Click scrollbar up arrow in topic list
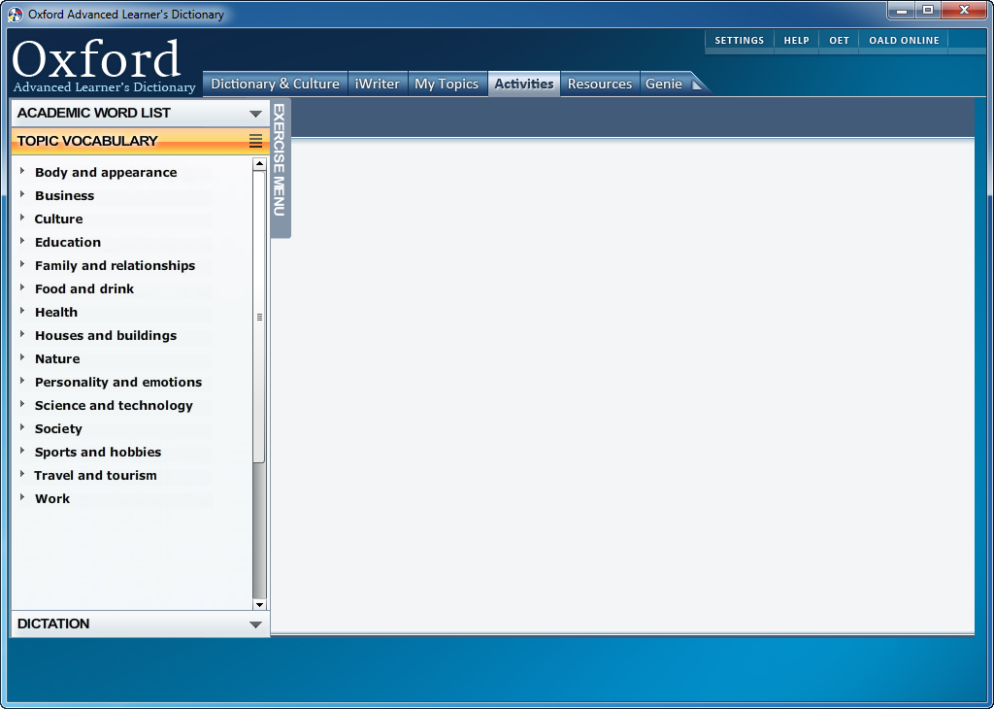 click(259, 164)
